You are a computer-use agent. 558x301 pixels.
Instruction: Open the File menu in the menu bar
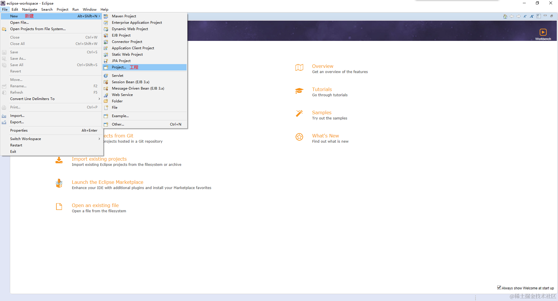pyautogui.click(x=5, y=10)
